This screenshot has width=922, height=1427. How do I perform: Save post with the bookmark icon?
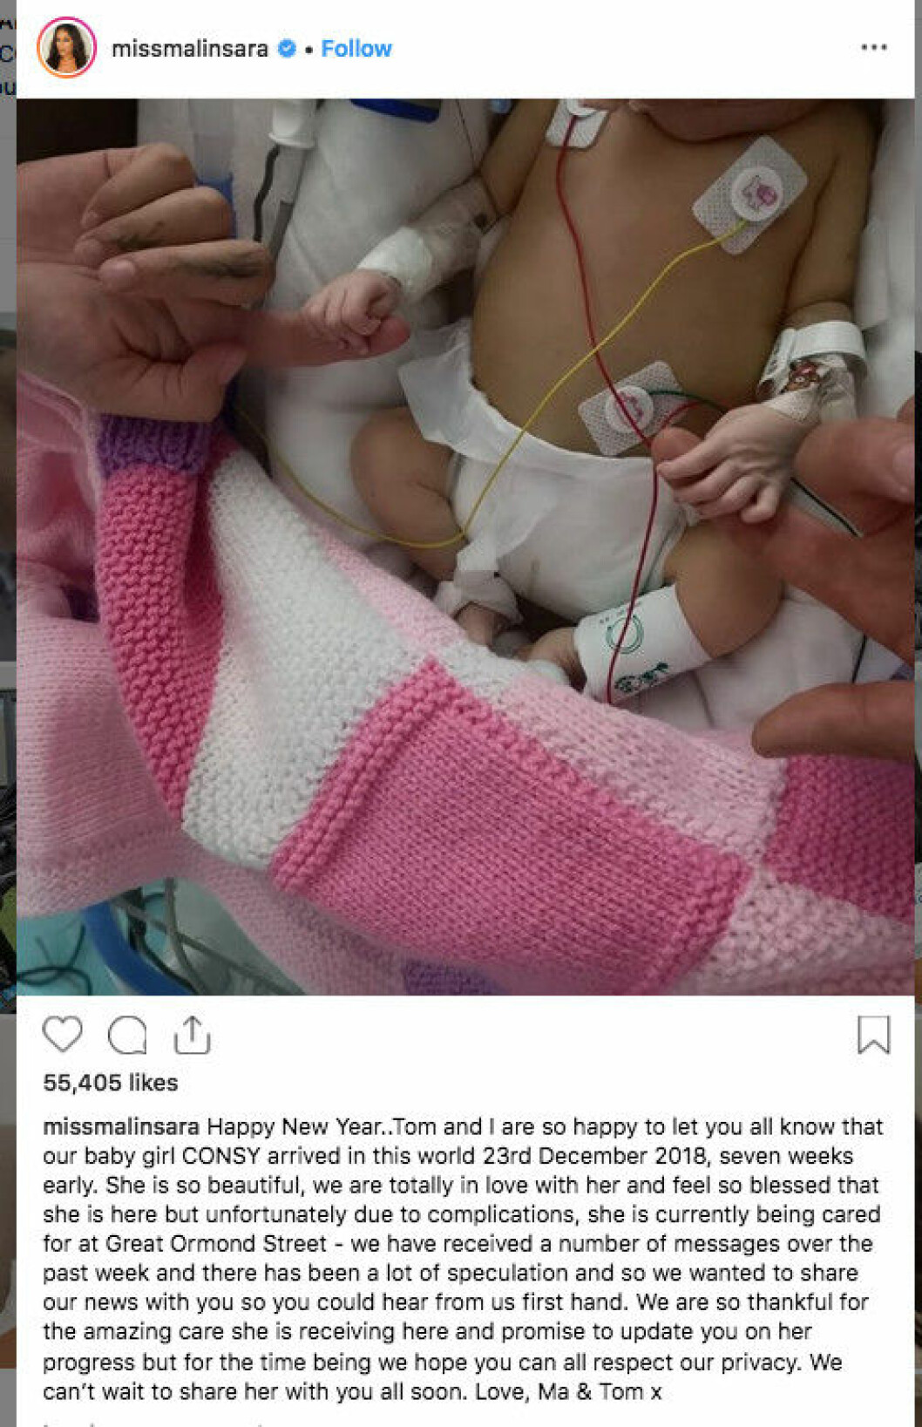pos(873,1035)
